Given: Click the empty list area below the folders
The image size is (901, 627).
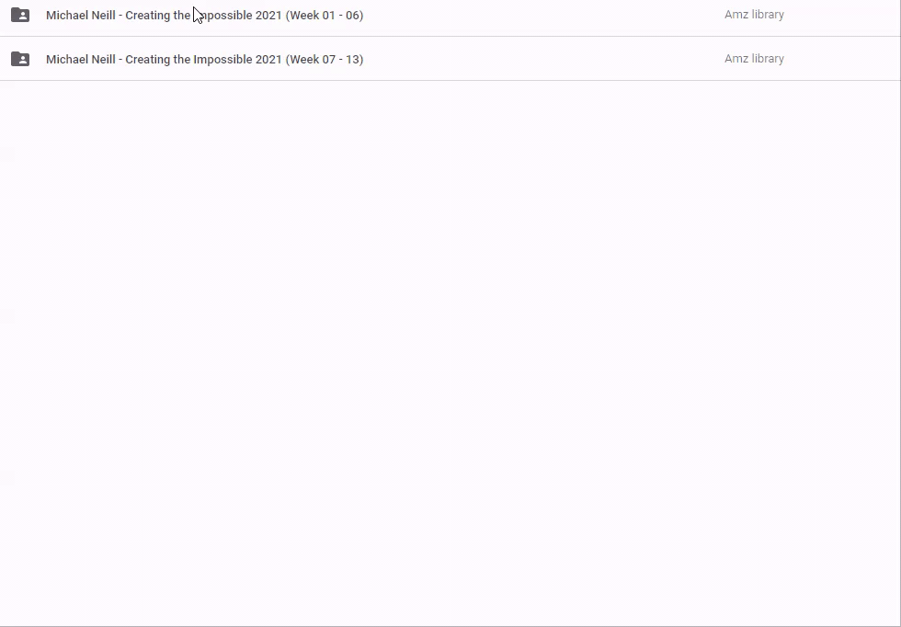Looking at the screenshot, I should (x=450, y=349).
